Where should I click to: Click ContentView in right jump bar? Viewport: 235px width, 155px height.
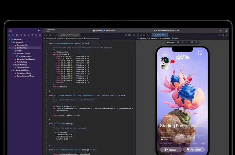[x=165, y=38]
